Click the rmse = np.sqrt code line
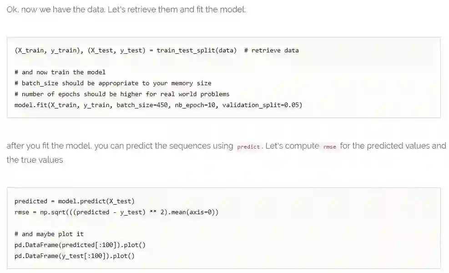The height and width of the screenshot is (273, 449). pos(116,212)
